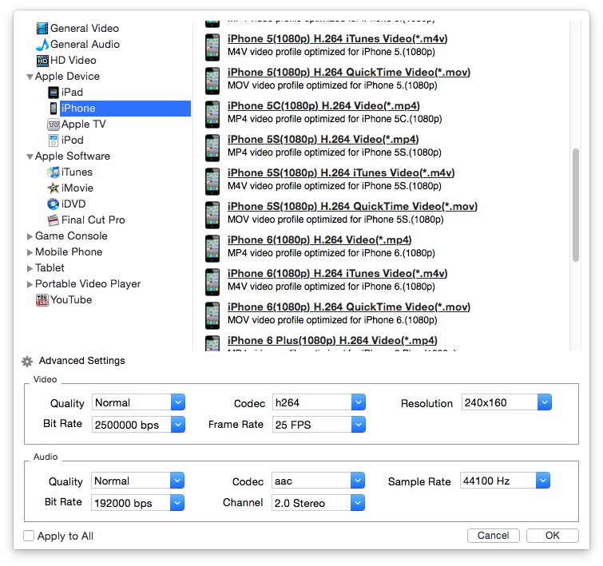Click phone icon beside iPhone 6 Plus H.264 Video
Image resolution: width=603 pixels, height=566 pixels.
pyautogui.click(x=212, y=343)
